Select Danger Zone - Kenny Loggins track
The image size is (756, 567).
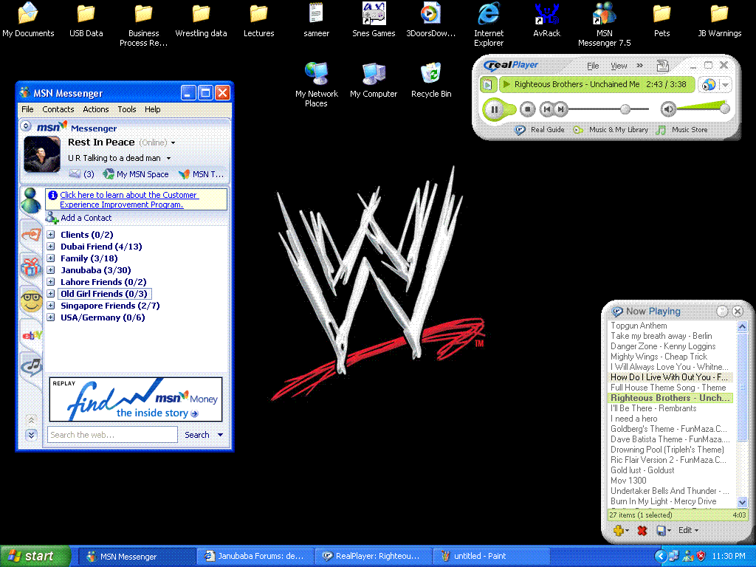(663, 347)
